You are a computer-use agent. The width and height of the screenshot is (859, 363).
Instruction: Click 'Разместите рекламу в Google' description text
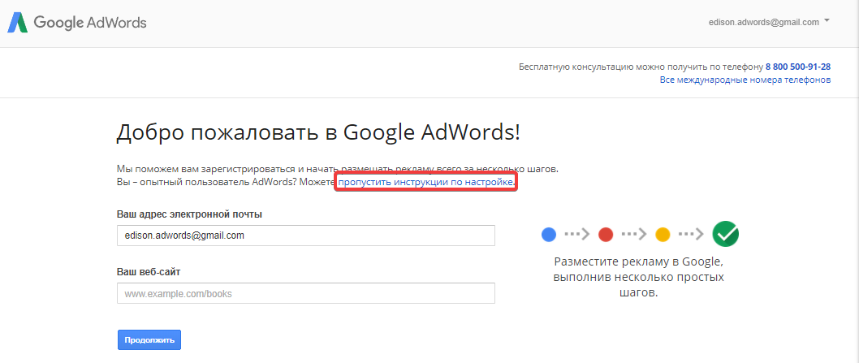(639, 277)
